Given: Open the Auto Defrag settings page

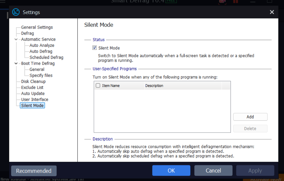Looking at the screenshot, I should pos(41,51).
